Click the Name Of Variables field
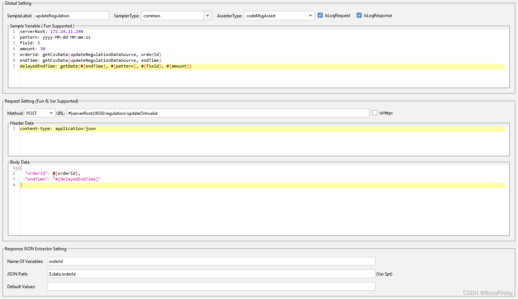 coord(212,261)
